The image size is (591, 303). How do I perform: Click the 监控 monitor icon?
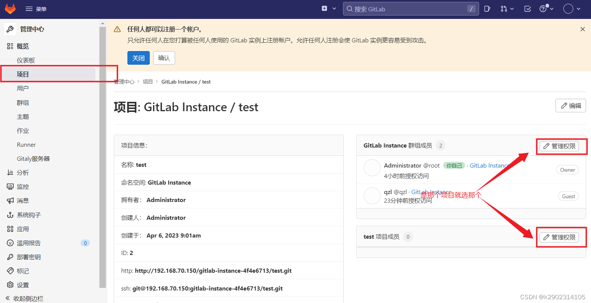(x=10, y=186)
